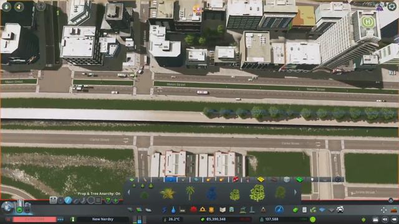Close the tree panel with X button
The image size is (399, 224).
[391, 200]
